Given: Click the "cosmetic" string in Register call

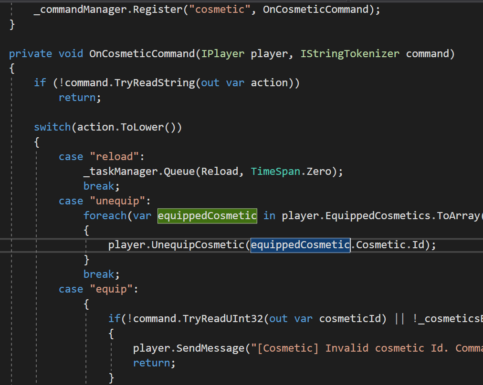Looking at the screenshot, I should [220, 10].
